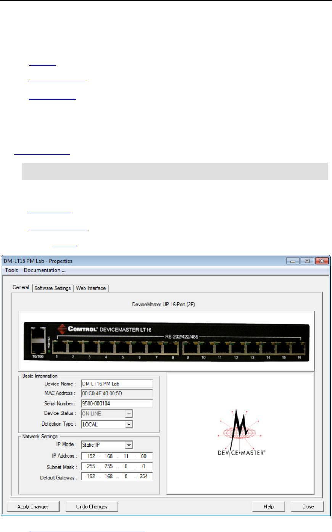Click the Serial Number field
Viewport: 332px width, 532px height.
[117, 403]
